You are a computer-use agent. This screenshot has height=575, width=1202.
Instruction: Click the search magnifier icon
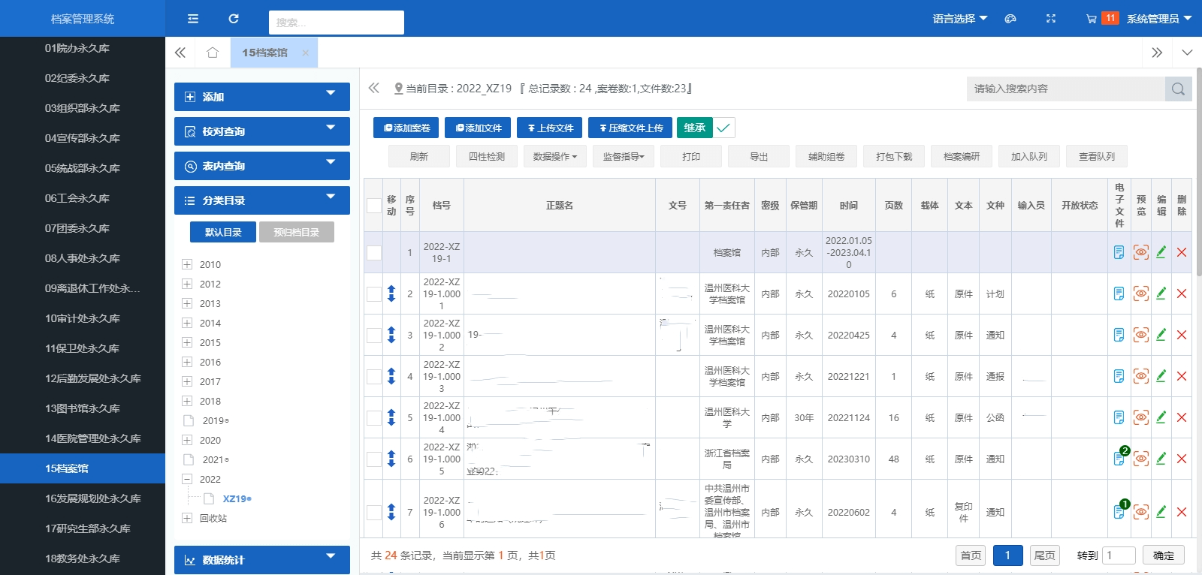(1178, 89)
